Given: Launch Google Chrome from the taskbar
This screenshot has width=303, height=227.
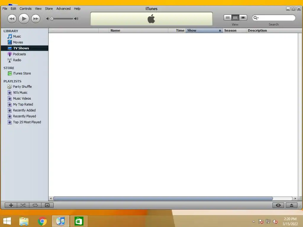Looking at the screenshot, I should point(42,221).
